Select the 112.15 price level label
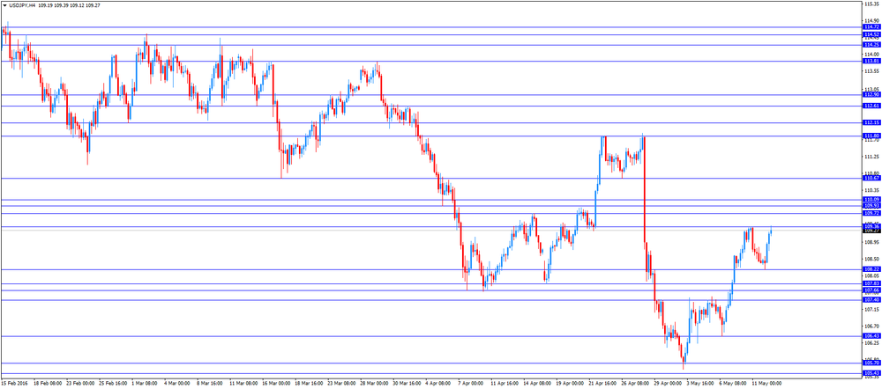882x389 pixels. click(x=871, y=122)
